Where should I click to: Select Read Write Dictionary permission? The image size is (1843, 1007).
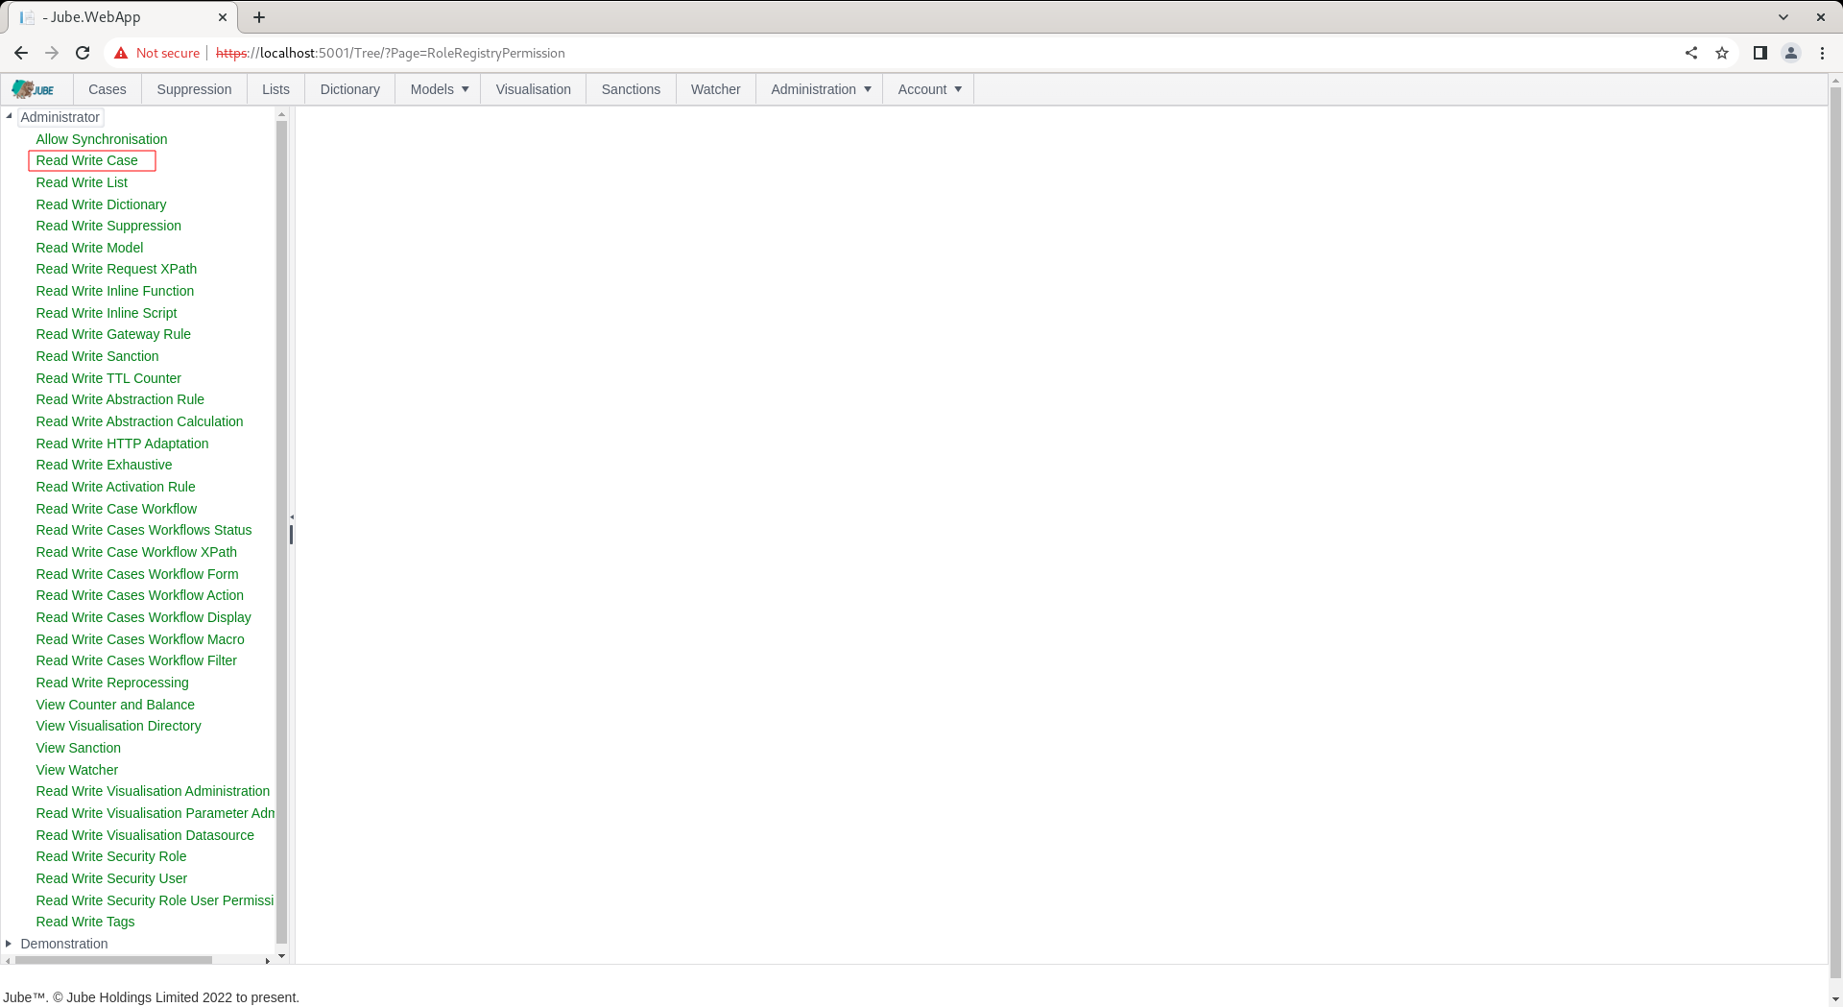point(101,204)
